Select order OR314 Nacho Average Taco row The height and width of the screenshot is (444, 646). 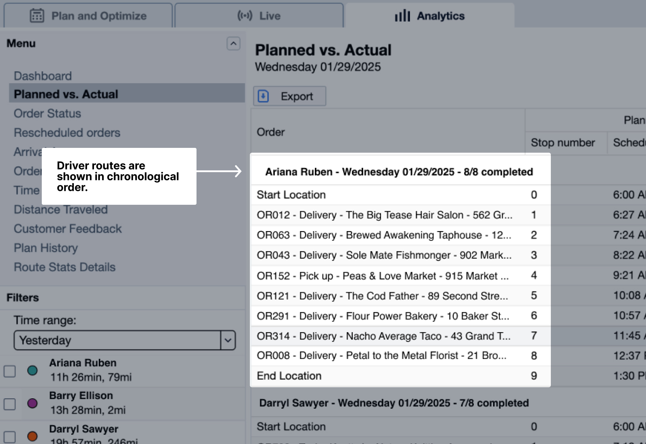click(x=383, y=336)
